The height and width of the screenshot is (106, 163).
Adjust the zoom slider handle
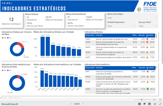pos(141,100)
